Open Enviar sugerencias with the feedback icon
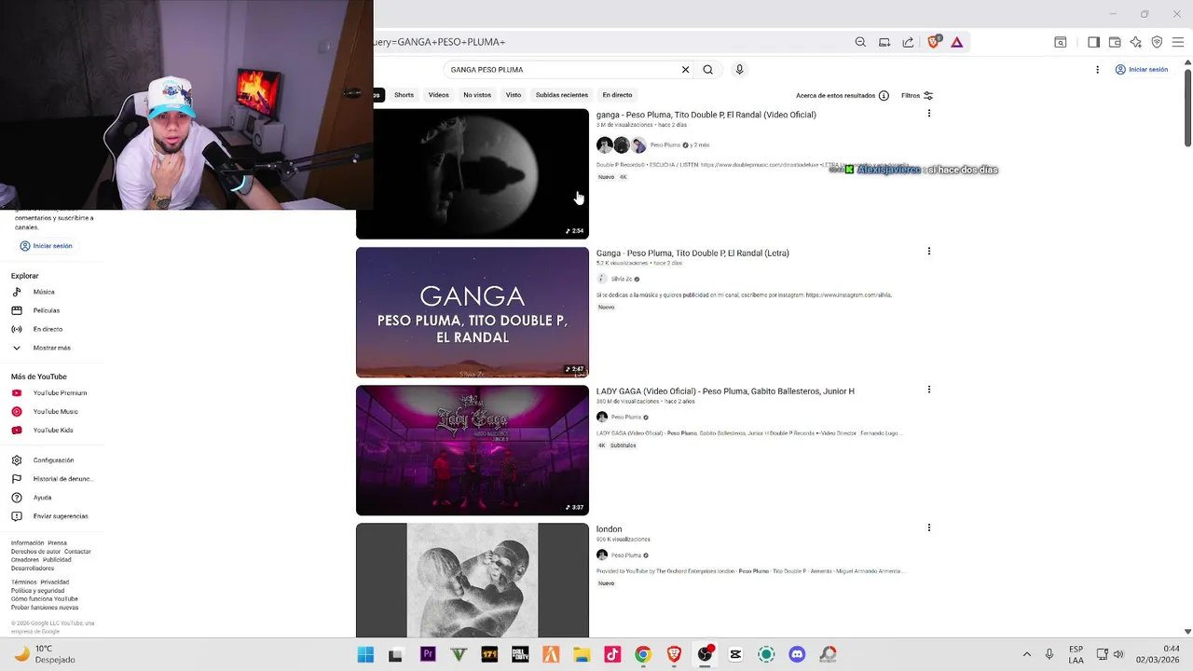Image resolution: width=1193 pixels, height=671 pixels. [52, 516]
